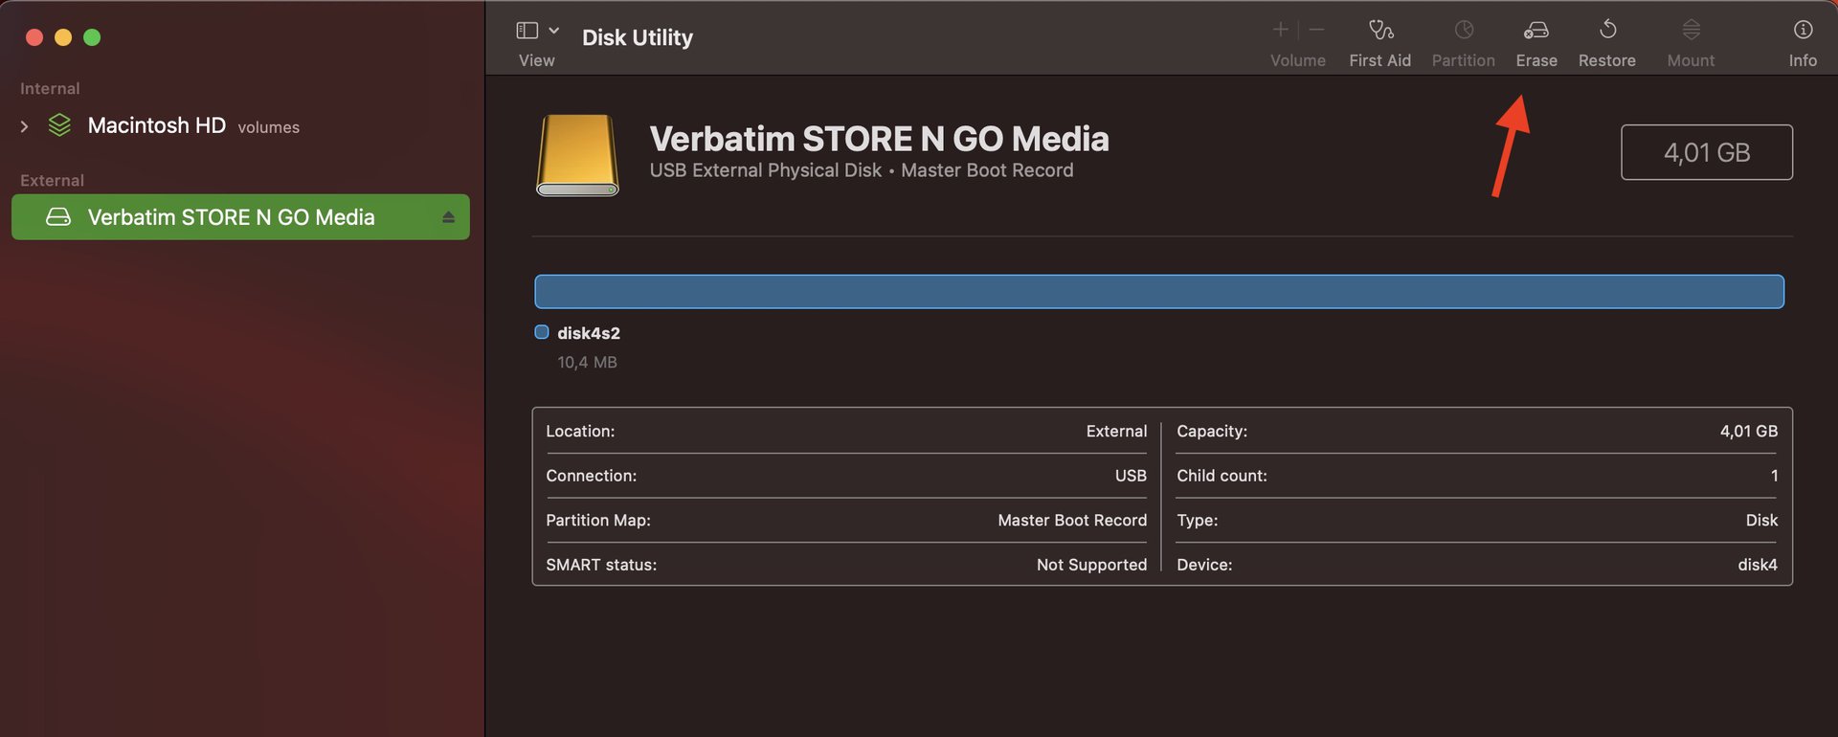Click the Mount toolbar icon

(1691, 31)
